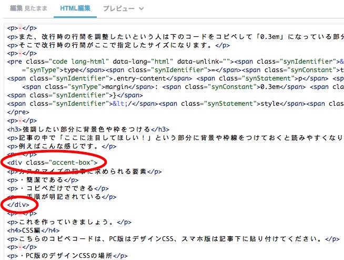Open the プレビュー tab
Image resolution: width=344 pixels, height=260 pixels.
119,9
